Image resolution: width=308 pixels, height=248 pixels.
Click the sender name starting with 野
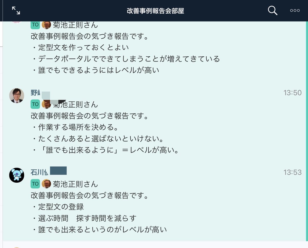point(36,92)
